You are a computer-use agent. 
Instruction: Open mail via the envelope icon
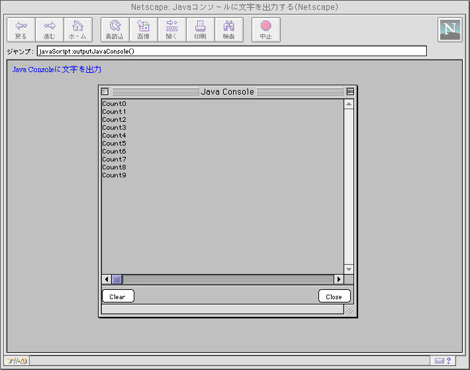[439, 361]
